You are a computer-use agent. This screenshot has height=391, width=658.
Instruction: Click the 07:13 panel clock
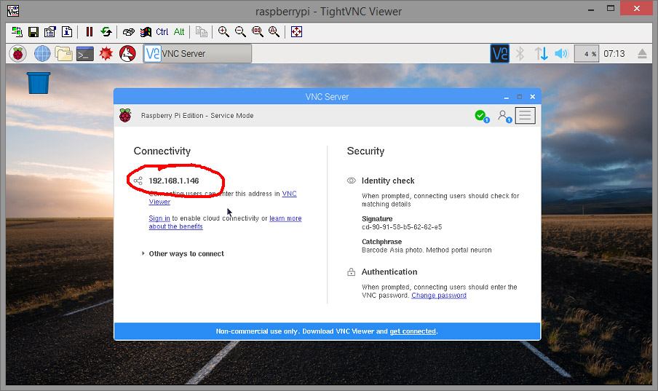[614, 54]
